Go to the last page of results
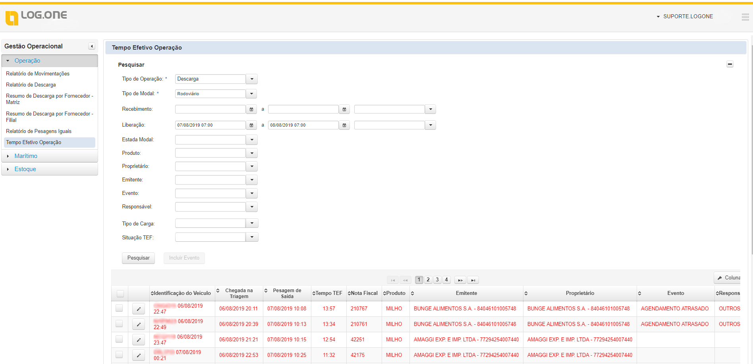The height and width of the screenshot is (364, 753). 473,280
